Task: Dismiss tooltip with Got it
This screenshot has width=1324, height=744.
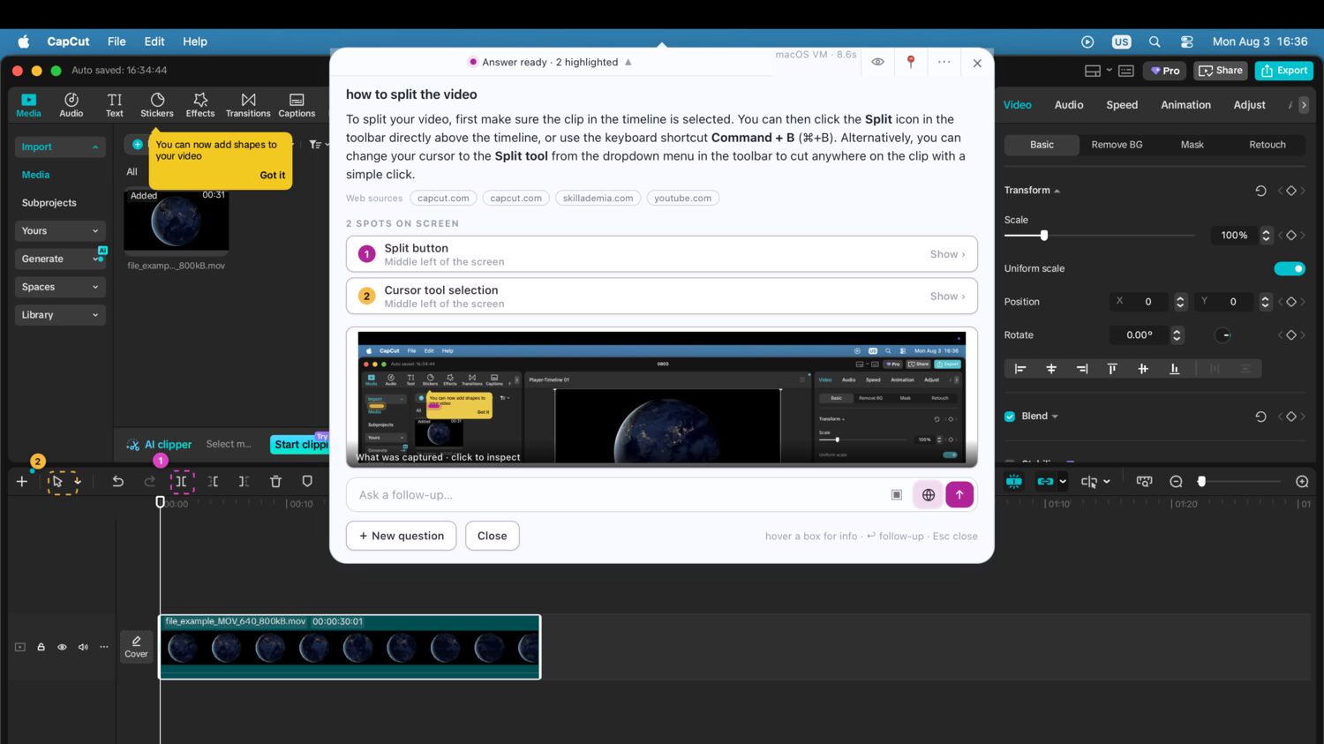Action: coord(272,176)
